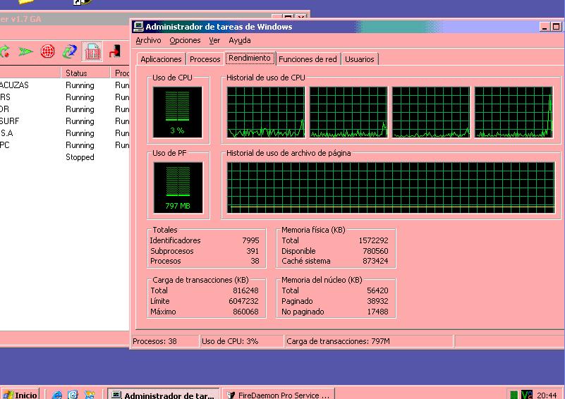Select the PC service row in FireDaemon
This screenshot has width=565, height=399.
click(x=65, y=145)
